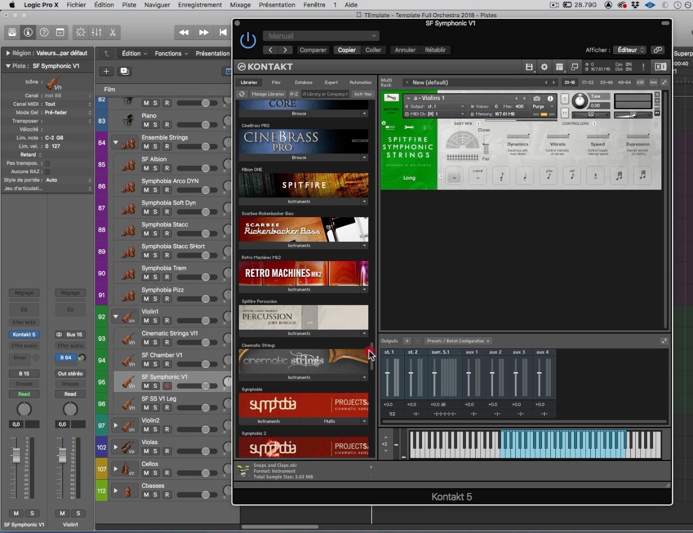Image resolution: width=693 pixels, height=533 pixels.
Task: Toggle the Inspector info button
Action: (28, 32)
